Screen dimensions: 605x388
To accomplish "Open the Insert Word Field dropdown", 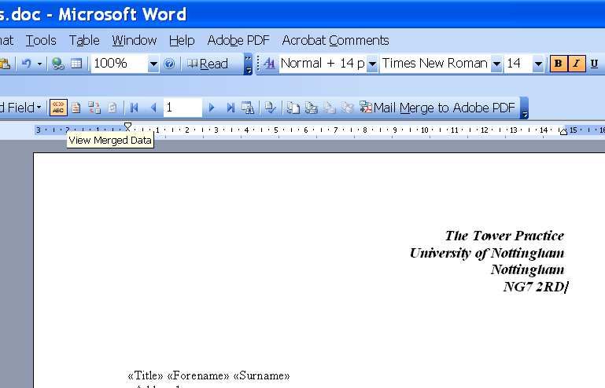I will pyautogui.click(x=20, y=108).
